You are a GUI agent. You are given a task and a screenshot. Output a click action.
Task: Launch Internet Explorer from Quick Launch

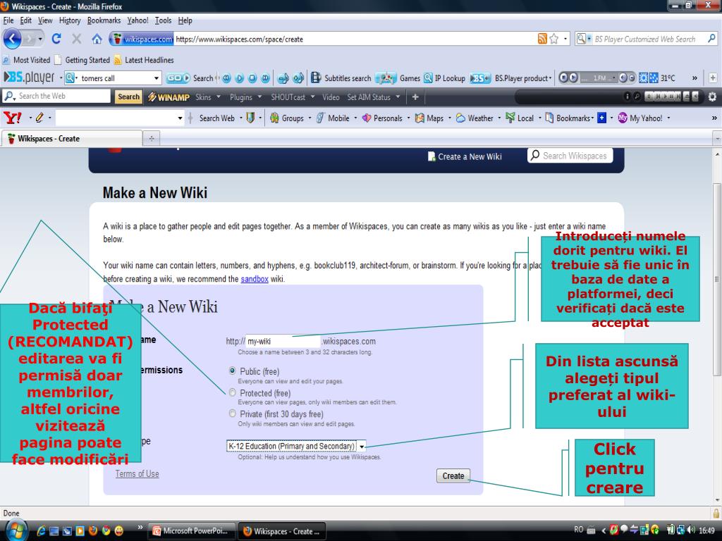[x=41, y=531]
